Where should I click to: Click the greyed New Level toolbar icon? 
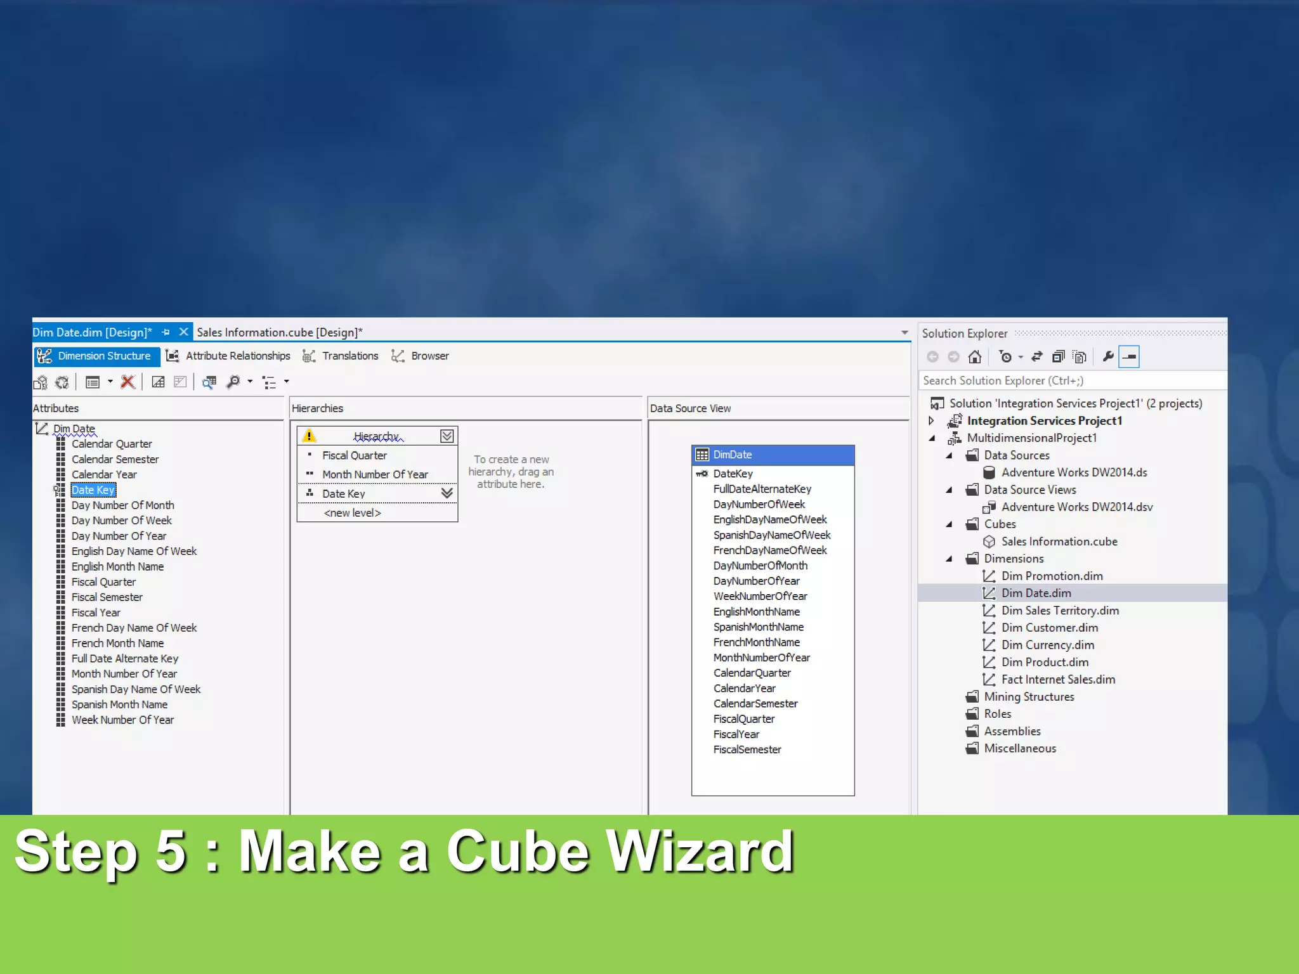tap(180, 382)
